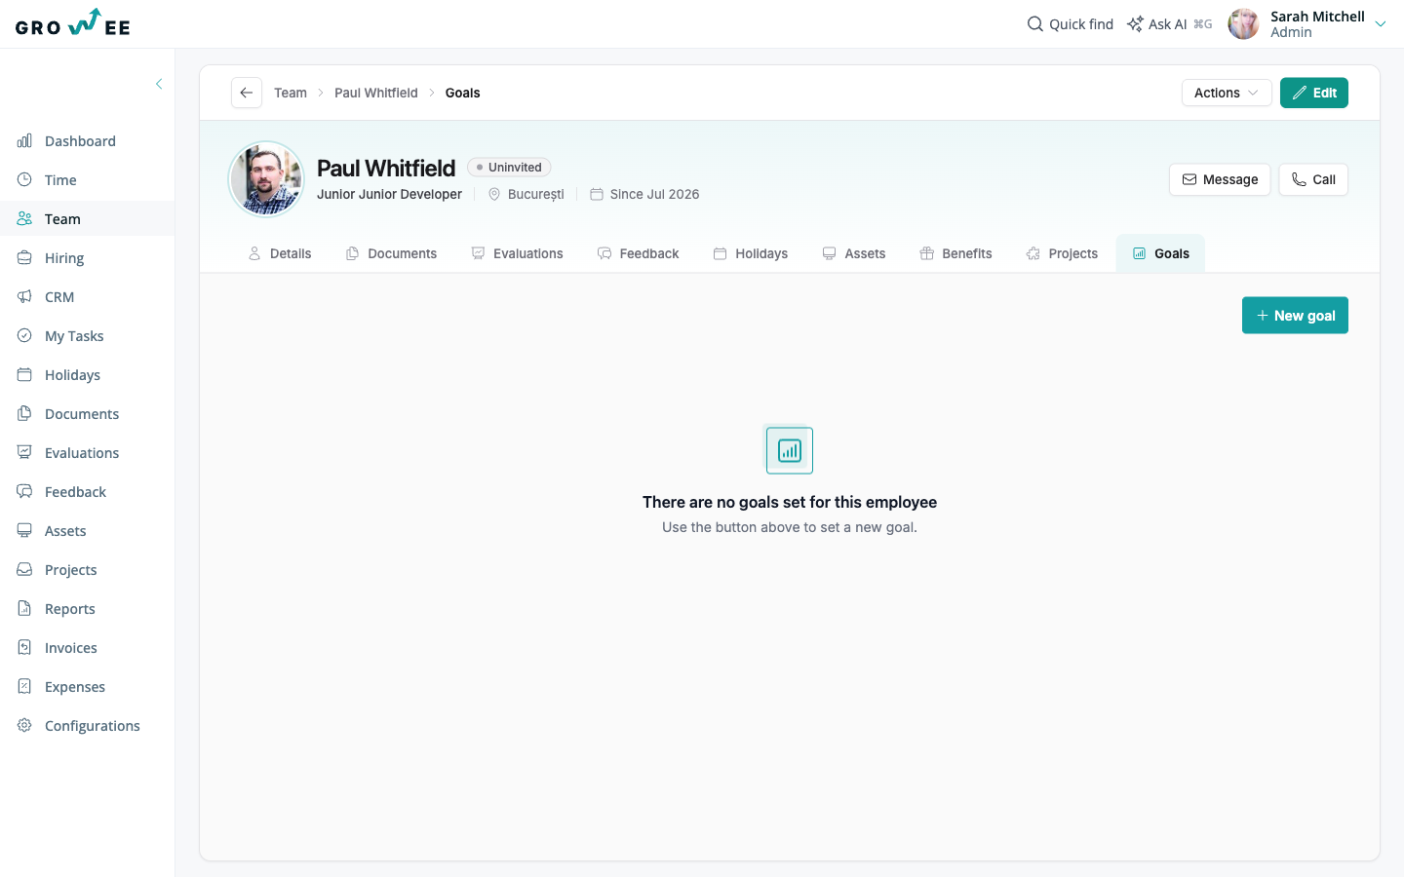Click the 'Since Jul 2026' date text
Viewport: 1404px width, 877px height.
pos(655,194)
